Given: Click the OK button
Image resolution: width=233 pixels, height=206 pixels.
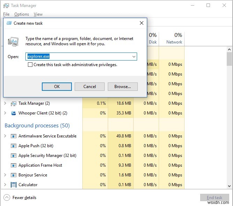Looking at the screenshot, I should pyautogui.click(x=57, y=87).
